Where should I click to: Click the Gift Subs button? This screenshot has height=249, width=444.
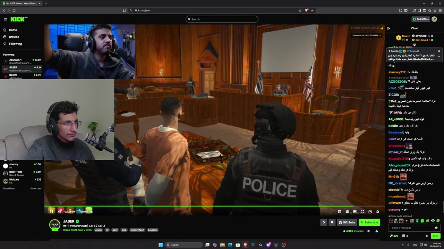(347, 222)
